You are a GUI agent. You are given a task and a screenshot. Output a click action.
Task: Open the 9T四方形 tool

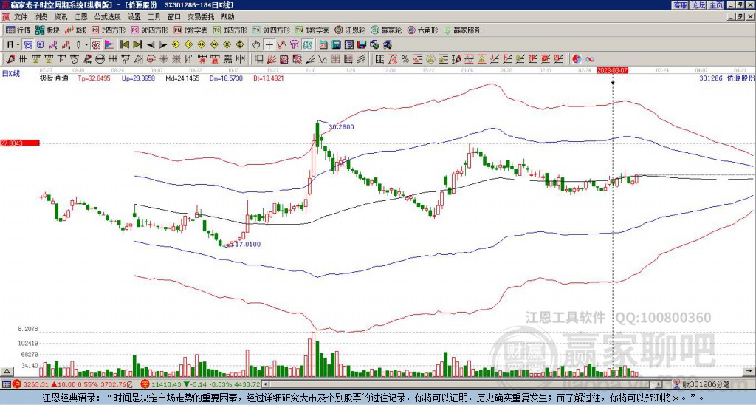[271, 30]
